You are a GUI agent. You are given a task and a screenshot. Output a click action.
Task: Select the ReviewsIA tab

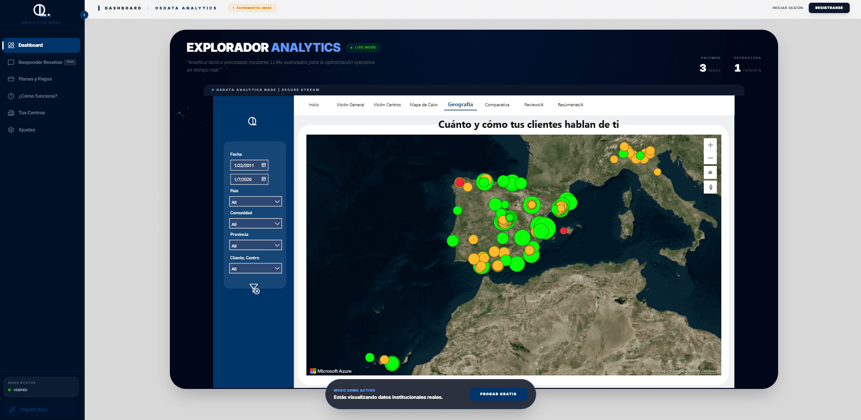coord(533,105)
